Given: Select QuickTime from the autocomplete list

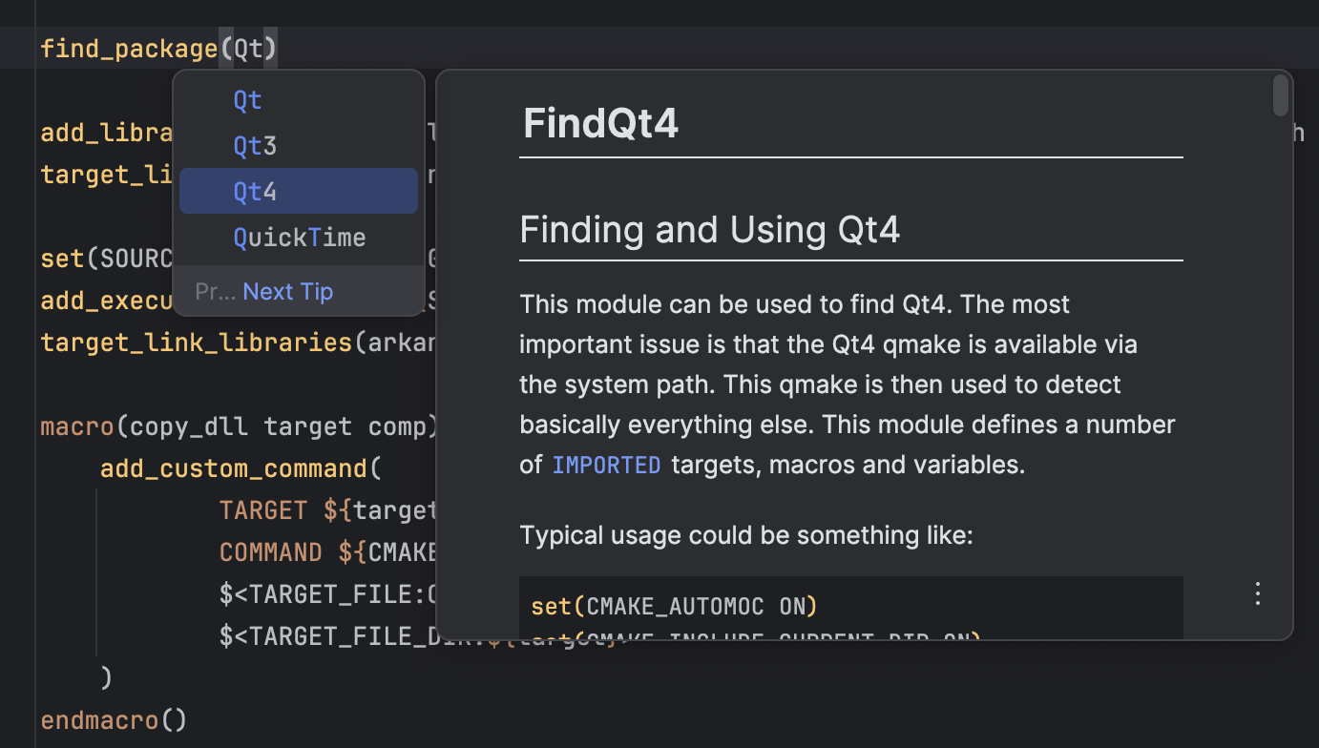Looking at the screenshot, I should 300,237.
